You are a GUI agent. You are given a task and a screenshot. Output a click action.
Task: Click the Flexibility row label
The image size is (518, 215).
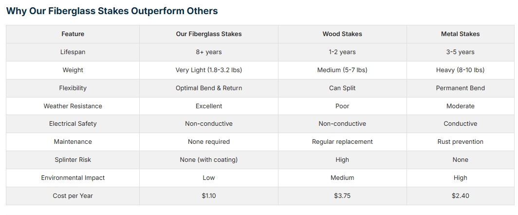73,88
